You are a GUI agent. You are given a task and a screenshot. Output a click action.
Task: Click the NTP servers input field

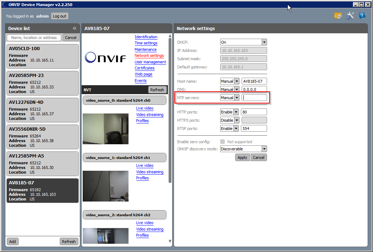[x=254, y=98]
